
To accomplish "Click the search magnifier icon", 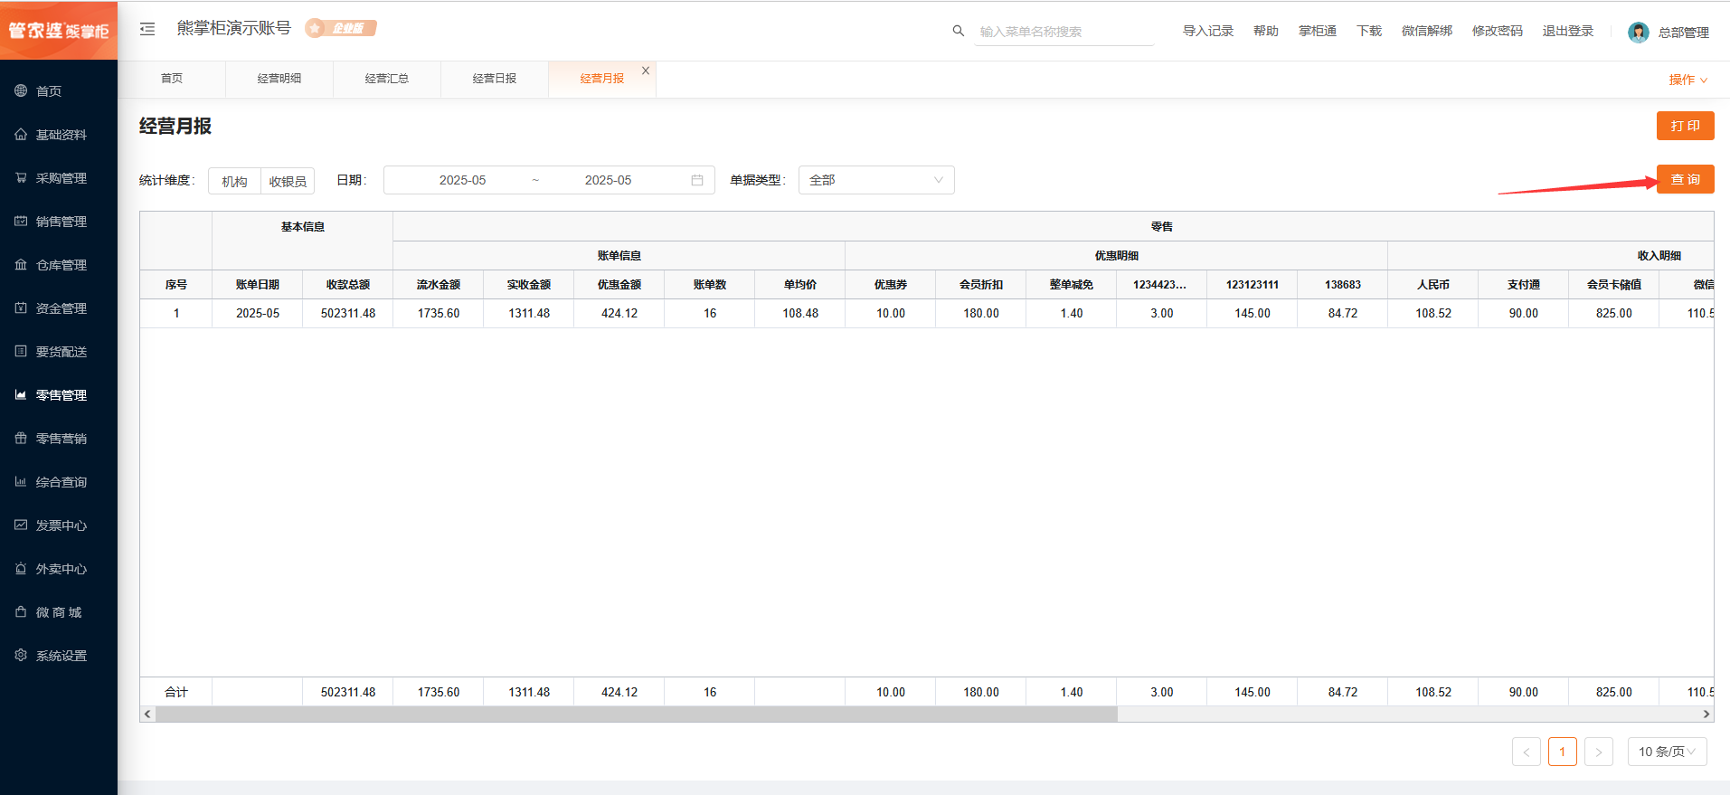I will coord(958,31).
